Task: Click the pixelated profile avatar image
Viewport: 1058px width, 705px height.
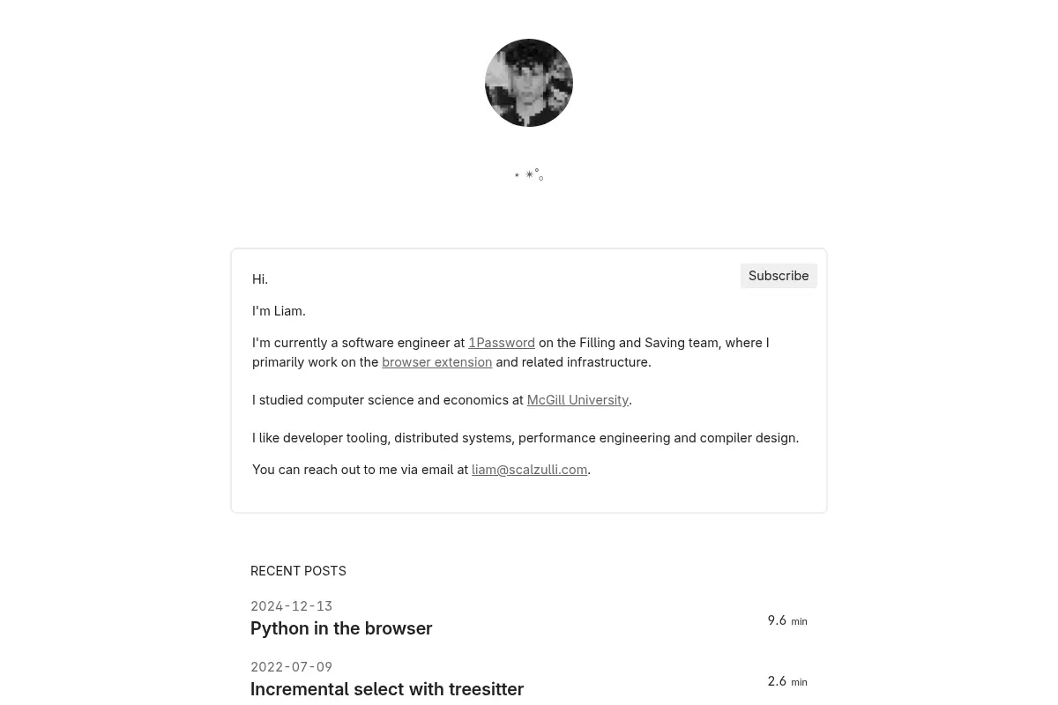Action: point(529,83)
